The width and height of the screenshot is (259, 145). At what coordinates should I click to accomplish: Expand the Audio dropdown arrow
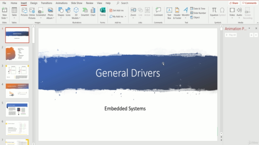[x=239, y=18]
